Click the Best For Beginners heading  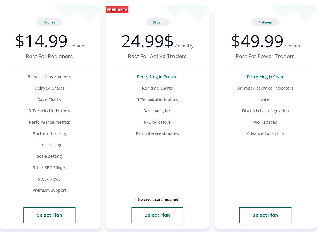coord(49,56)
